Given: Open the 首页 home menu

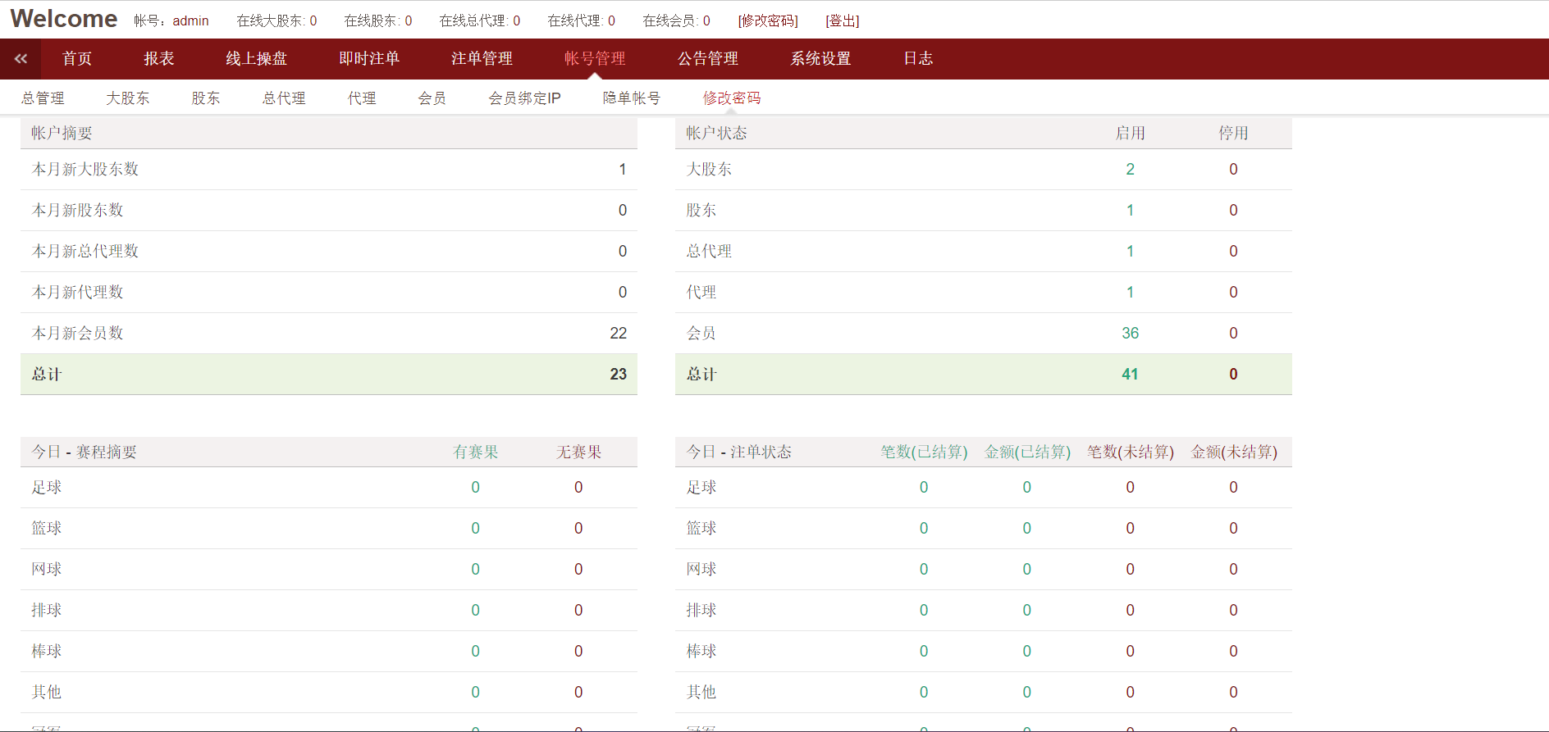Looking at the screenshot, I should (77, 59).
